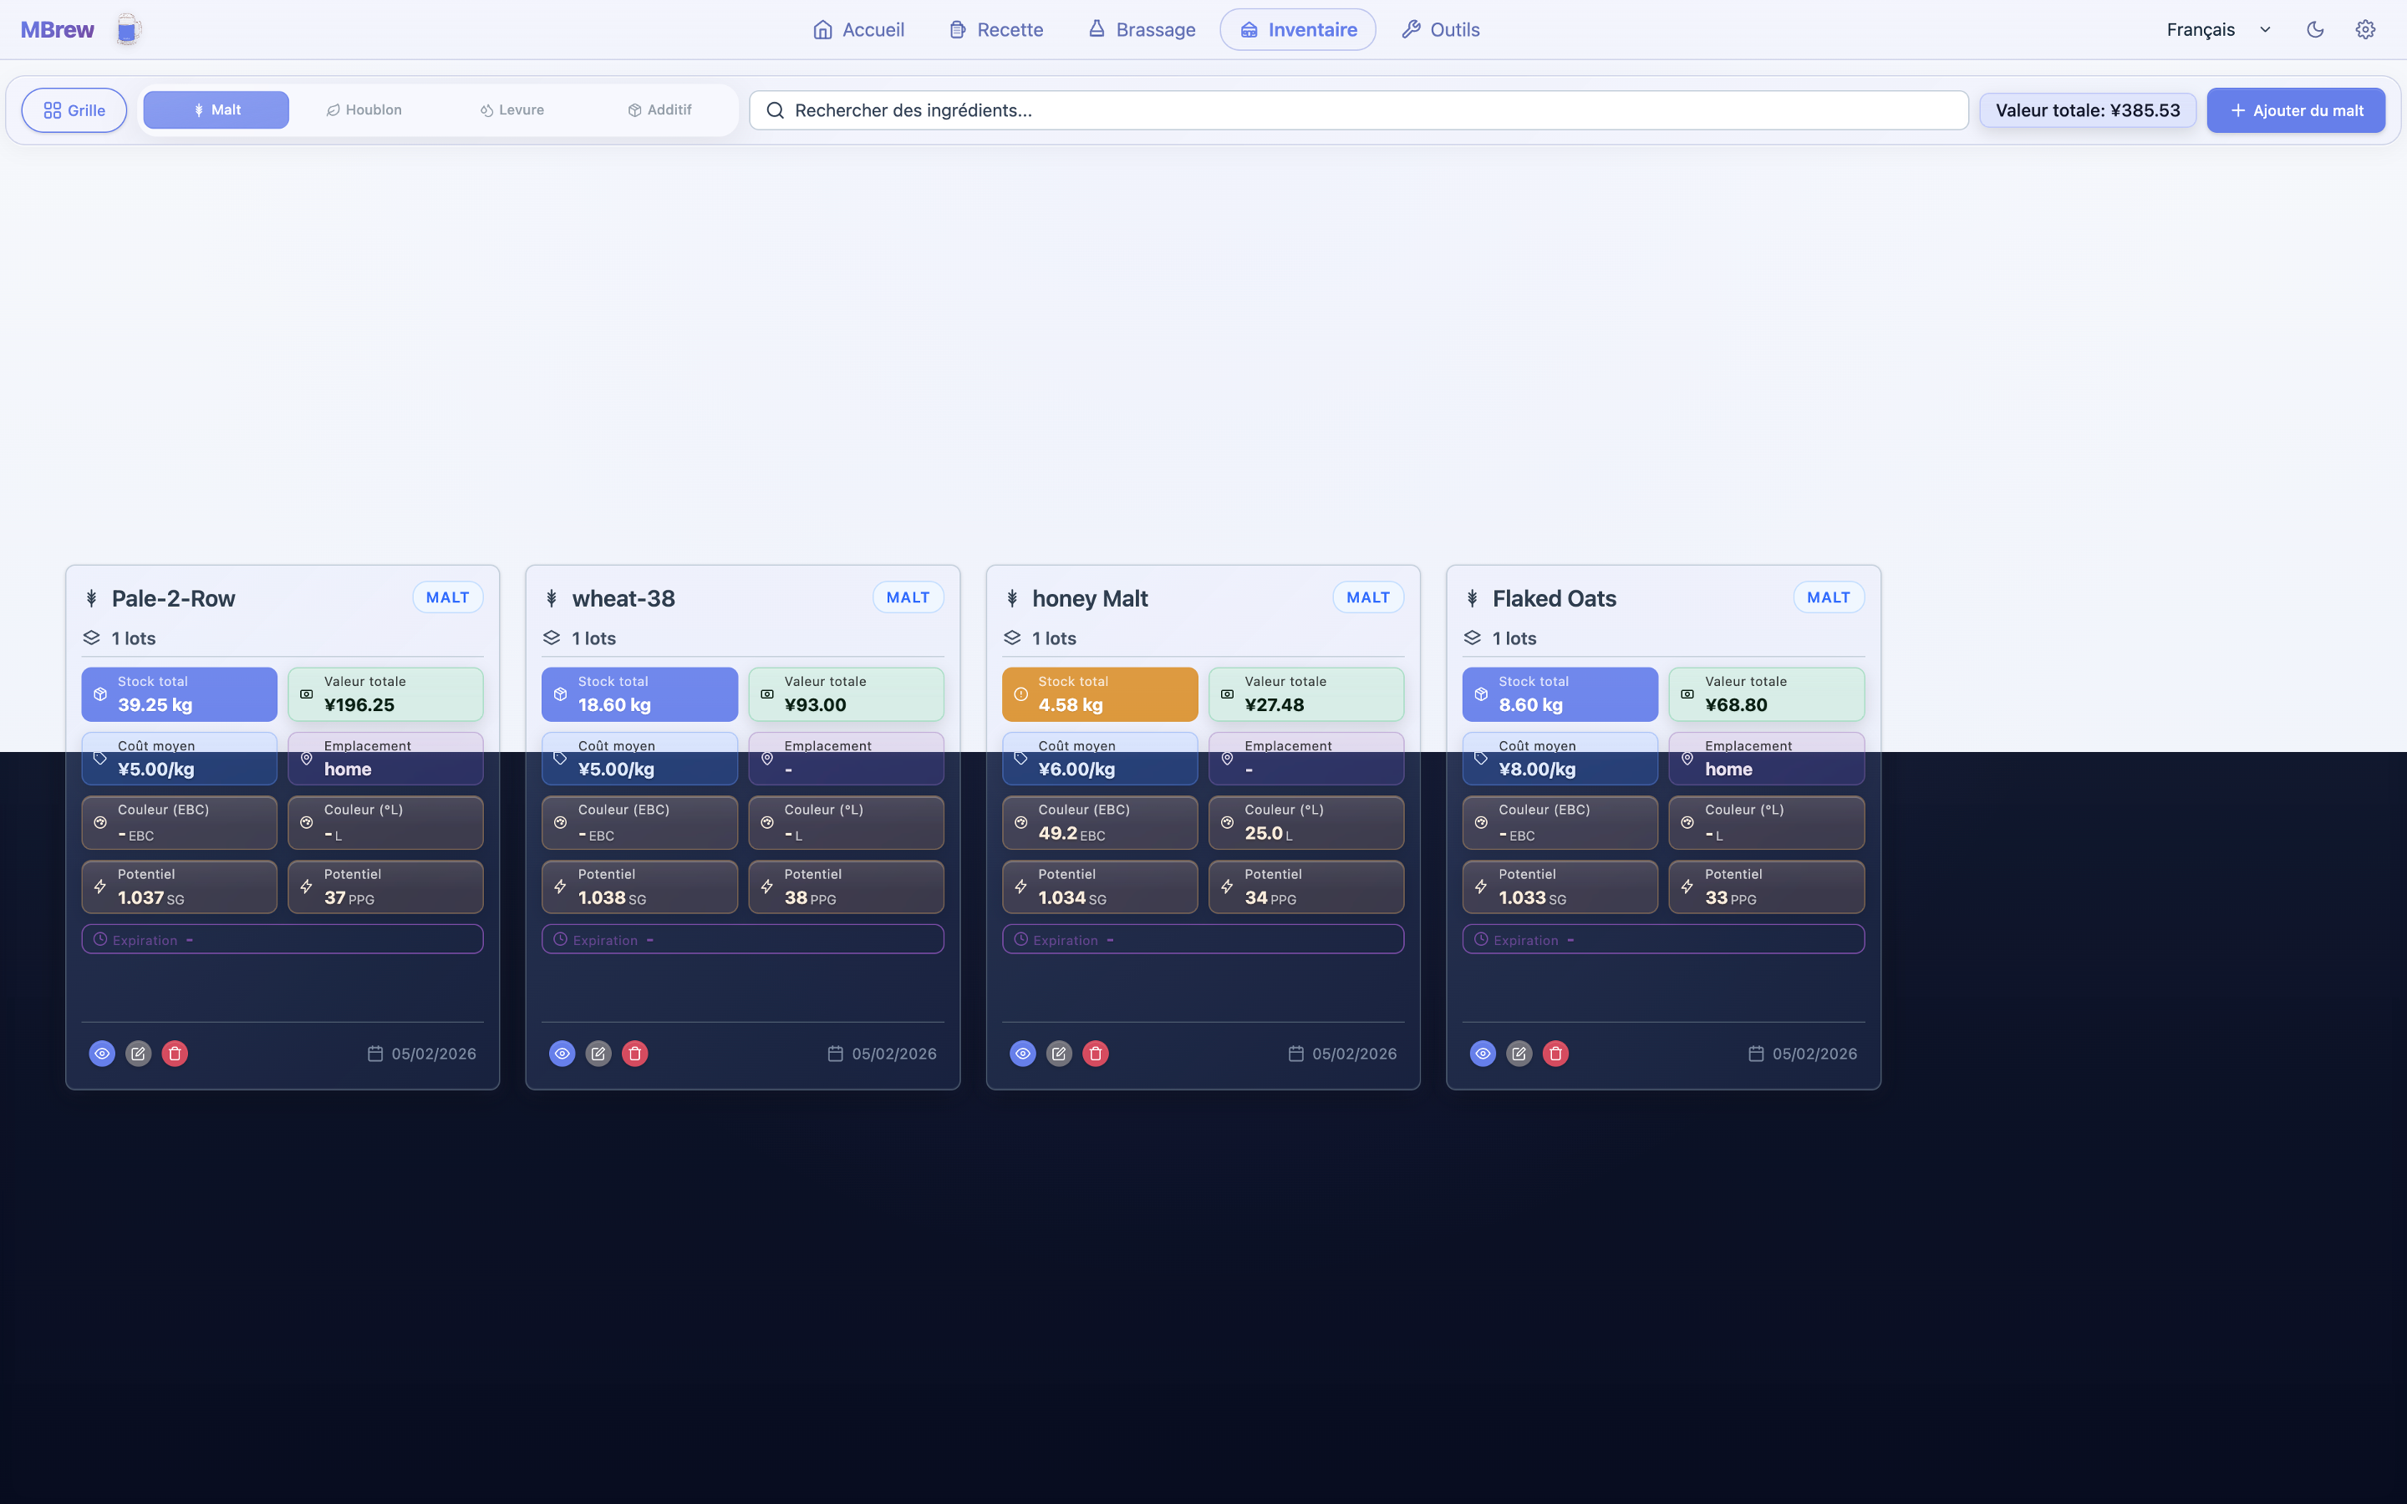Screen dimensions: 2407x1504
Task: Switch to the Houblon tab
Action: [364, 110]
